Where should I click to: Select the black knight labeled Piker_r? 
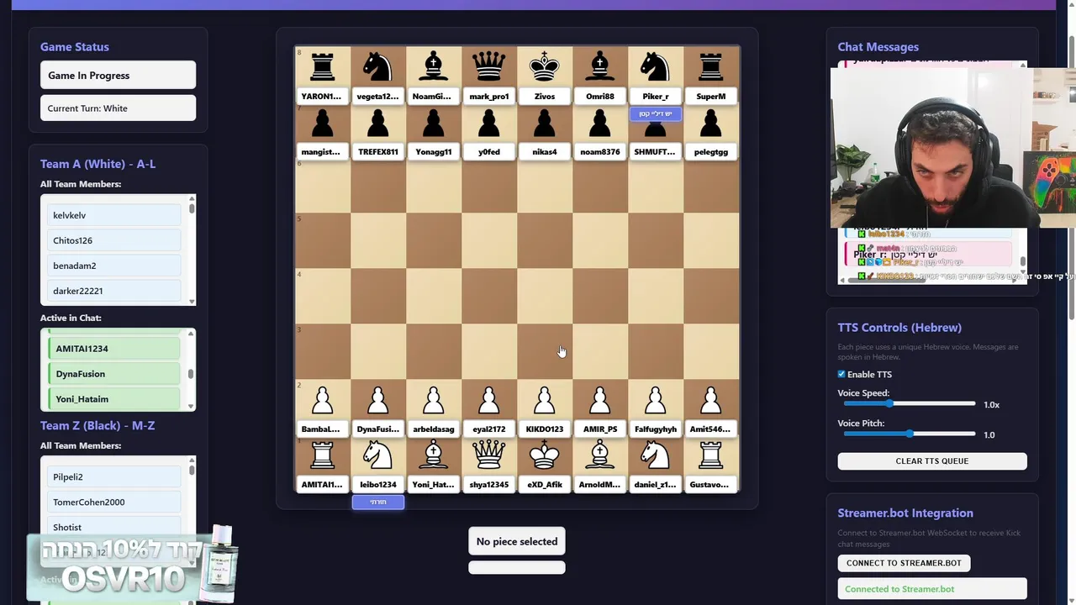[x=655, y=66]
